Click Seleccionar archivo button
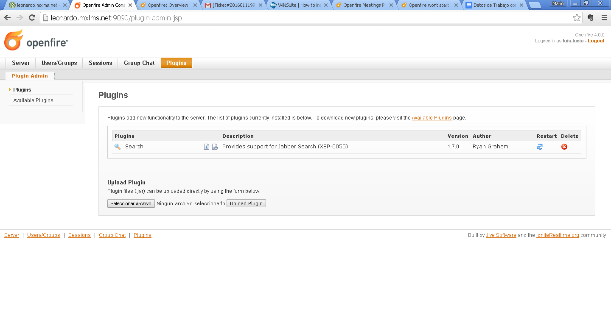This screenshot has height=320, width=611. 131,203
